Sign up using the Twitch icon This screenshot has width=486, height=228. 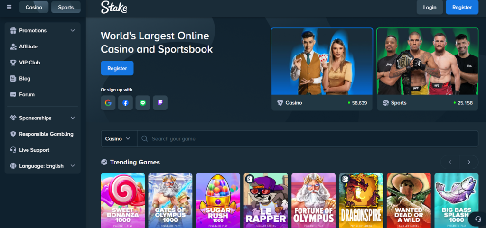[160, 103]
